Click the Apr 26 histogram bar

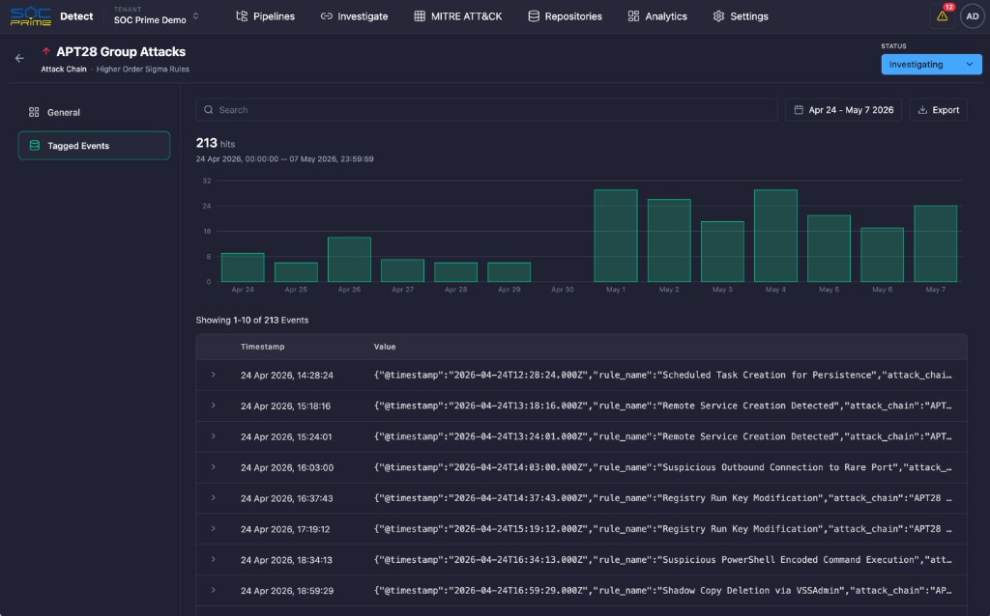tap(349, 259)
